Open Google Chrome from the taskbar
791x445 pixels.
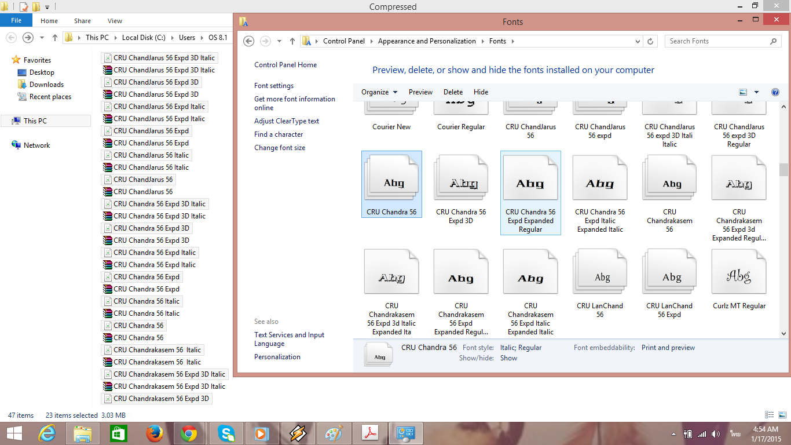click(x=189, y=433)
